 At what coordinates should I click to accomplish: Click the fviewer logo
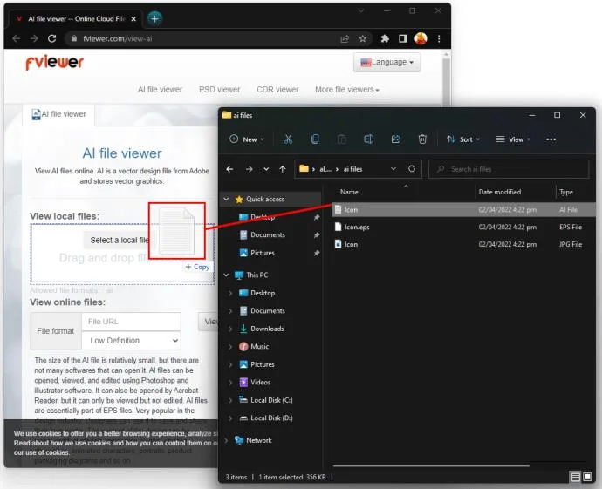coord(54,63)
